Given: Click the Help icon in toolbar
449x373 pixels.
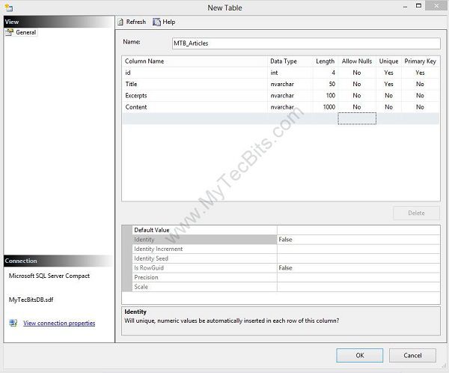Looking at the screenshot, I should (x=156, y=22).
